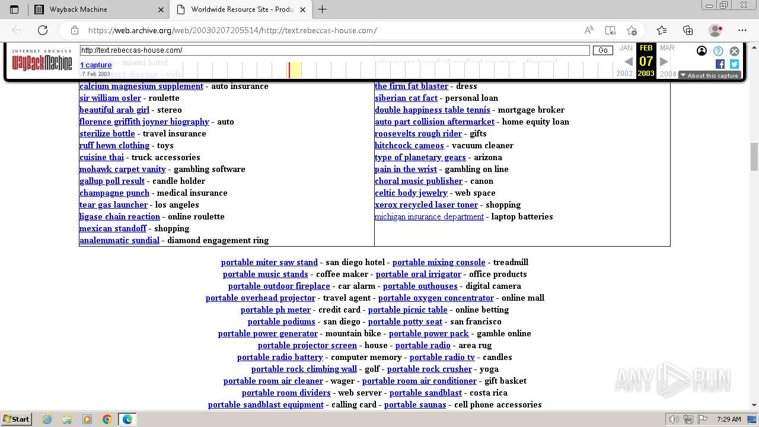Open xerox recycled laser toner link
Screen dimensions: 759x427
(426, 205)
